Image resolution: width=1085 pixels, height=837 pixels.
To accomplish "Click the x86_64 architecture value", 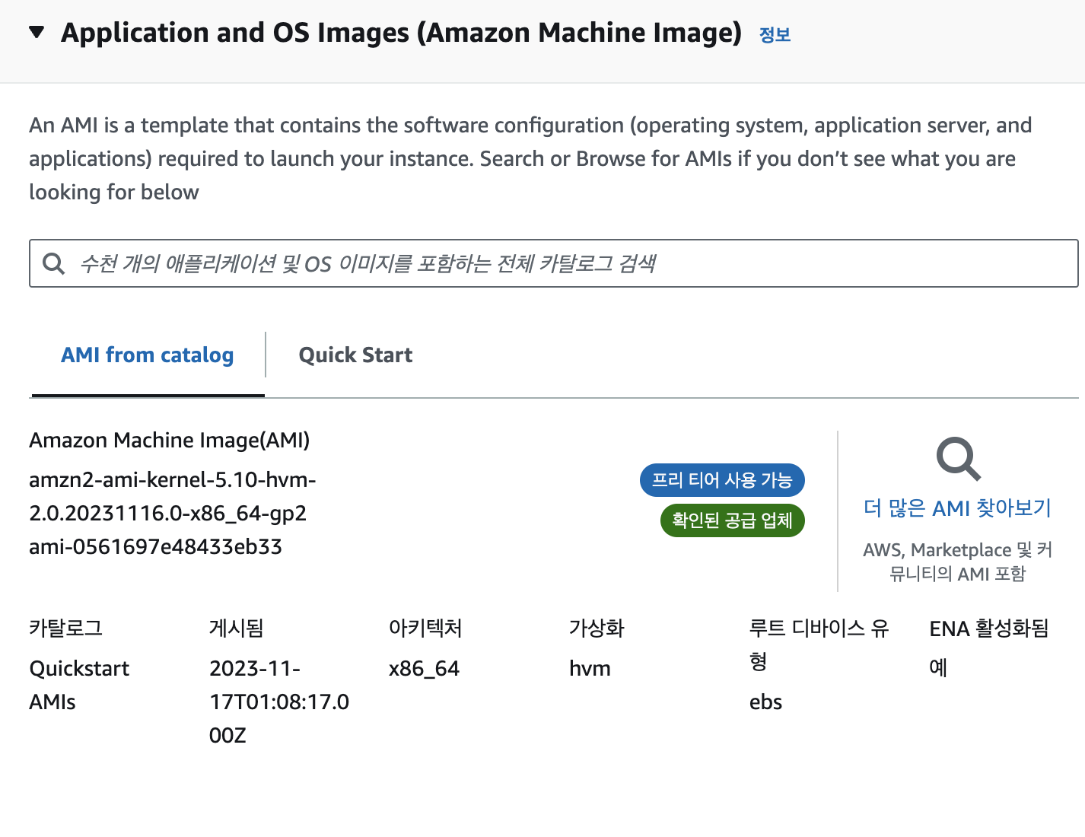I will pos(424,669).
